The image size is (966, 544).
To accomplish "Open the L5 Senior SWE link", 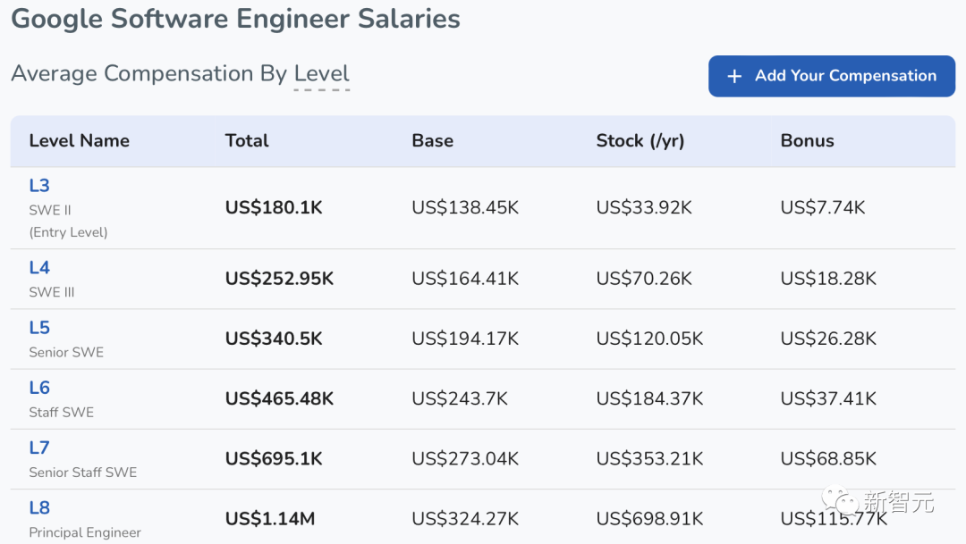I will point(39,328).
